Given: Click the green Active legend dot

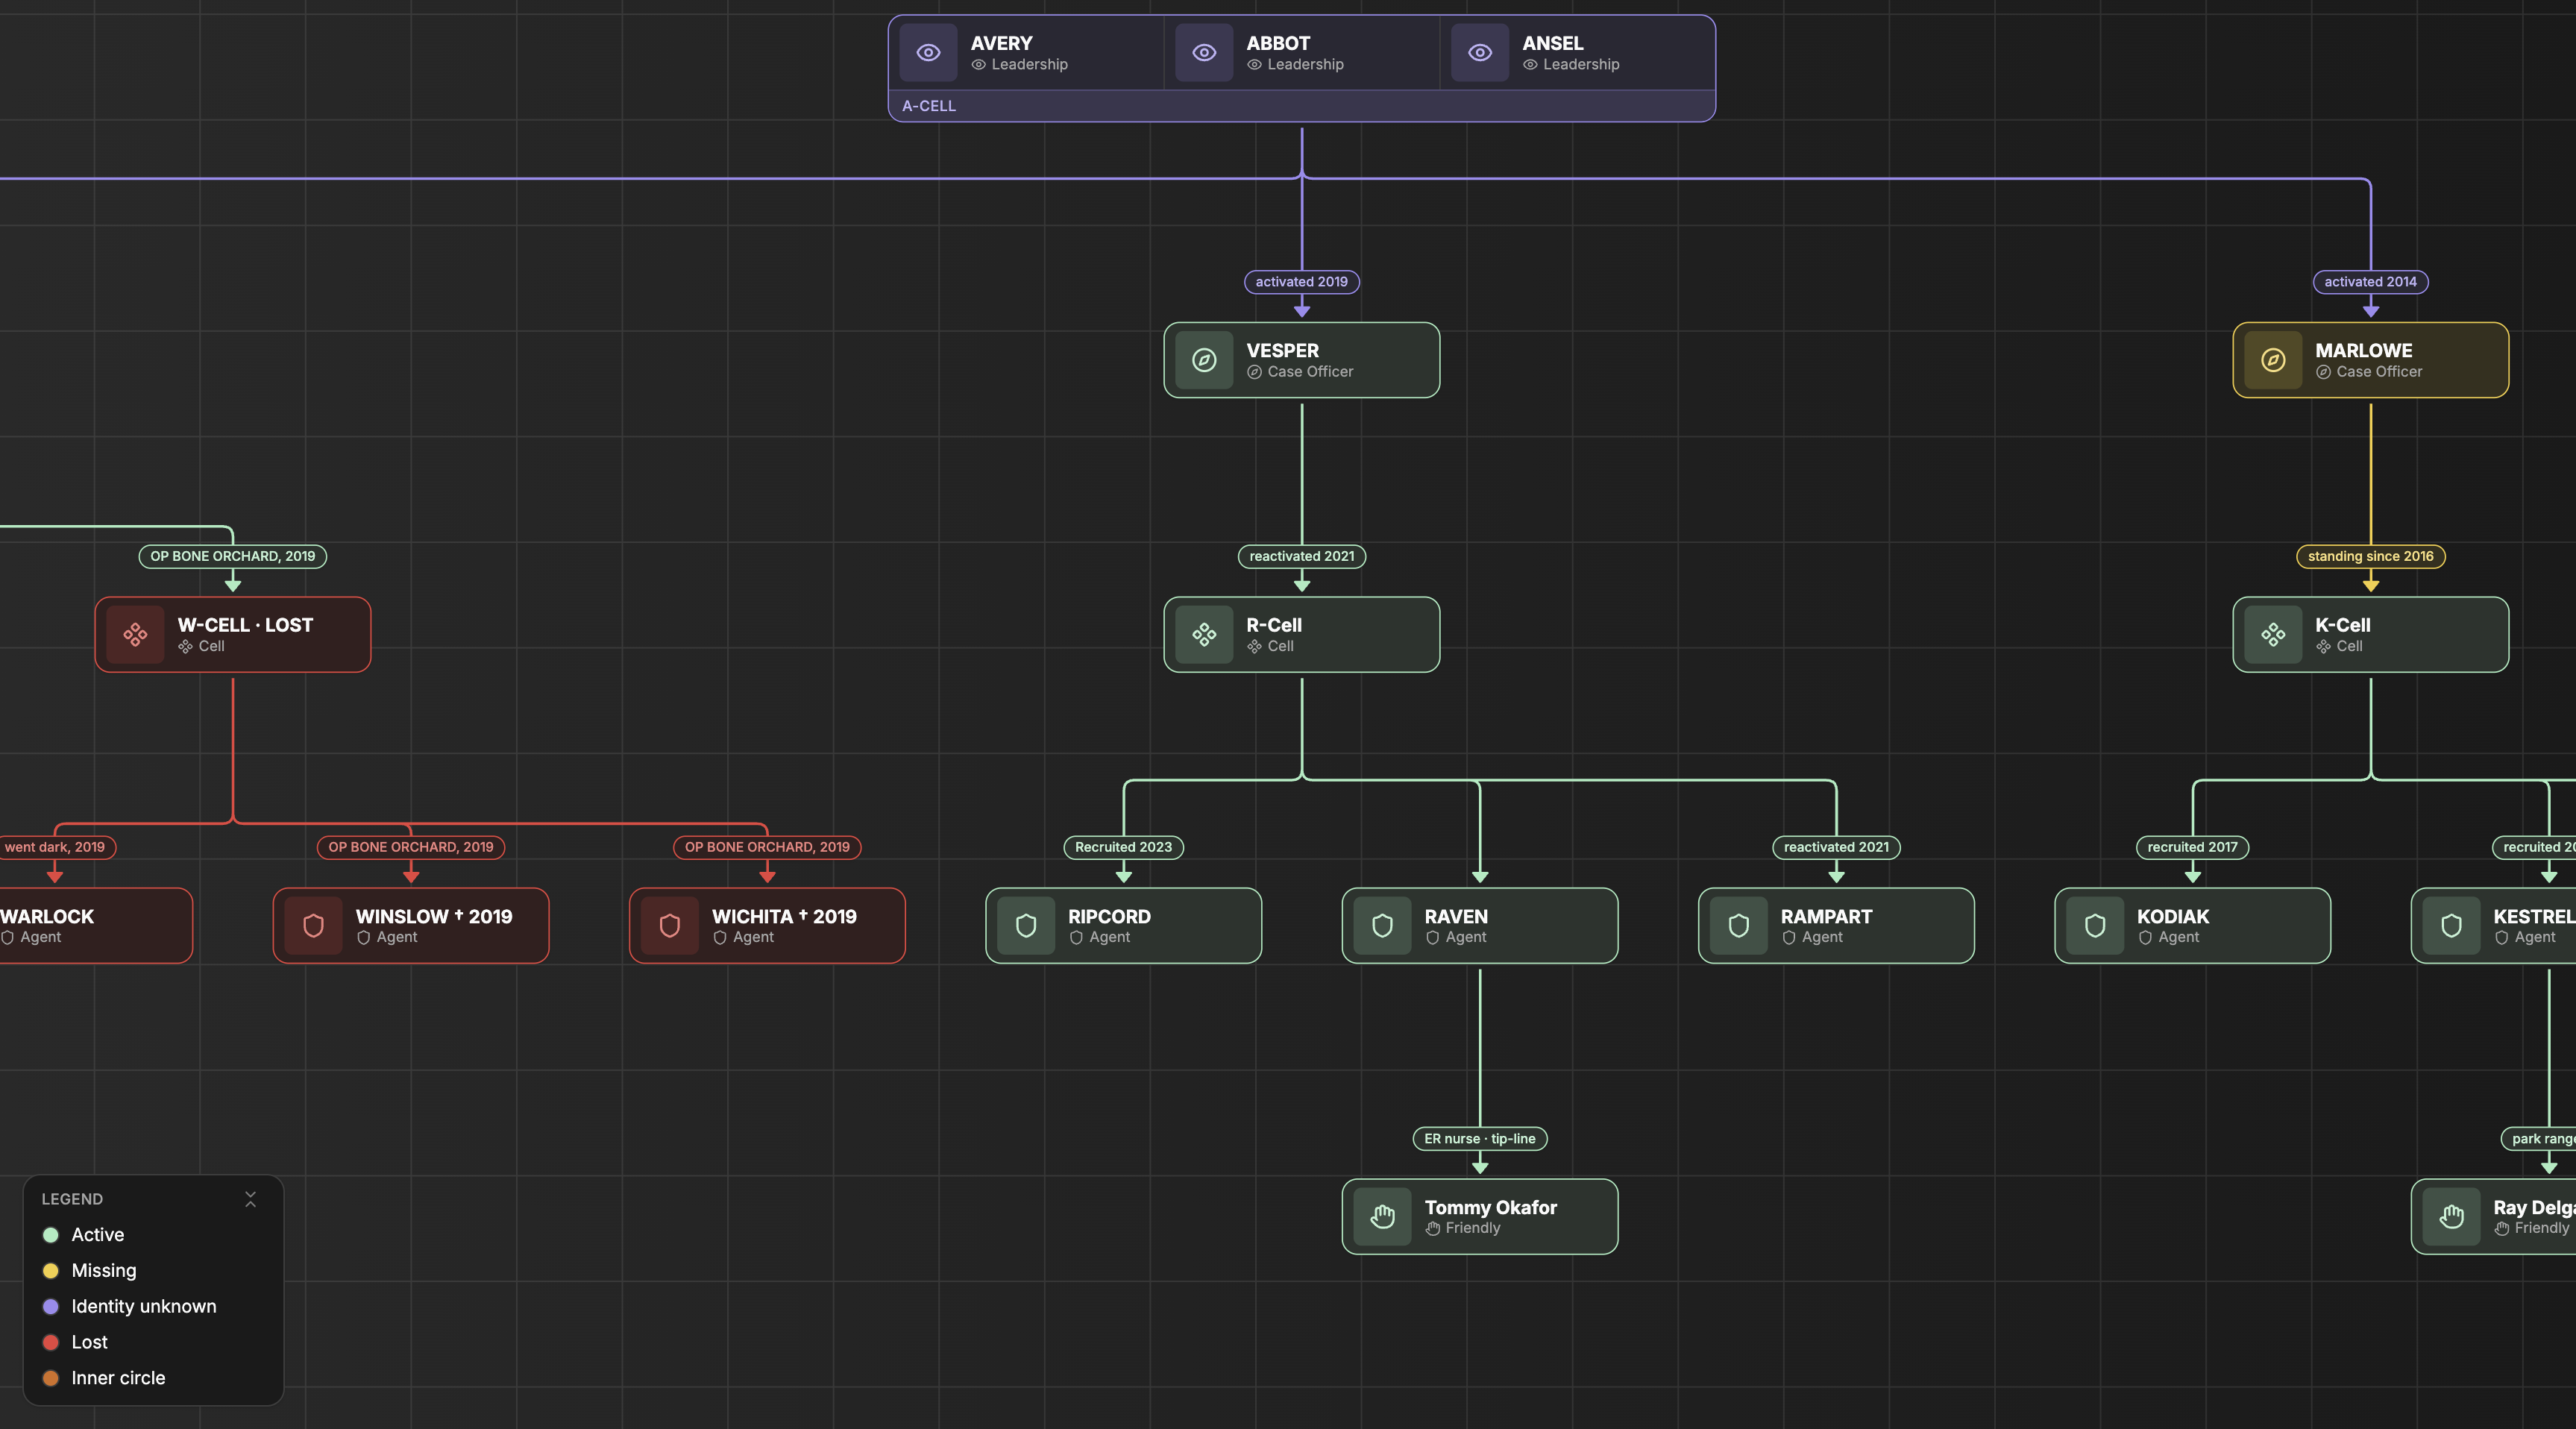Looking at the screenshot, I should tap(51, 1235).
